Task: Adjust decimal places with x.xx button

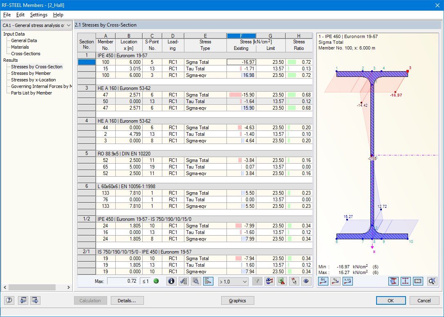Action: tap(348, 281)
